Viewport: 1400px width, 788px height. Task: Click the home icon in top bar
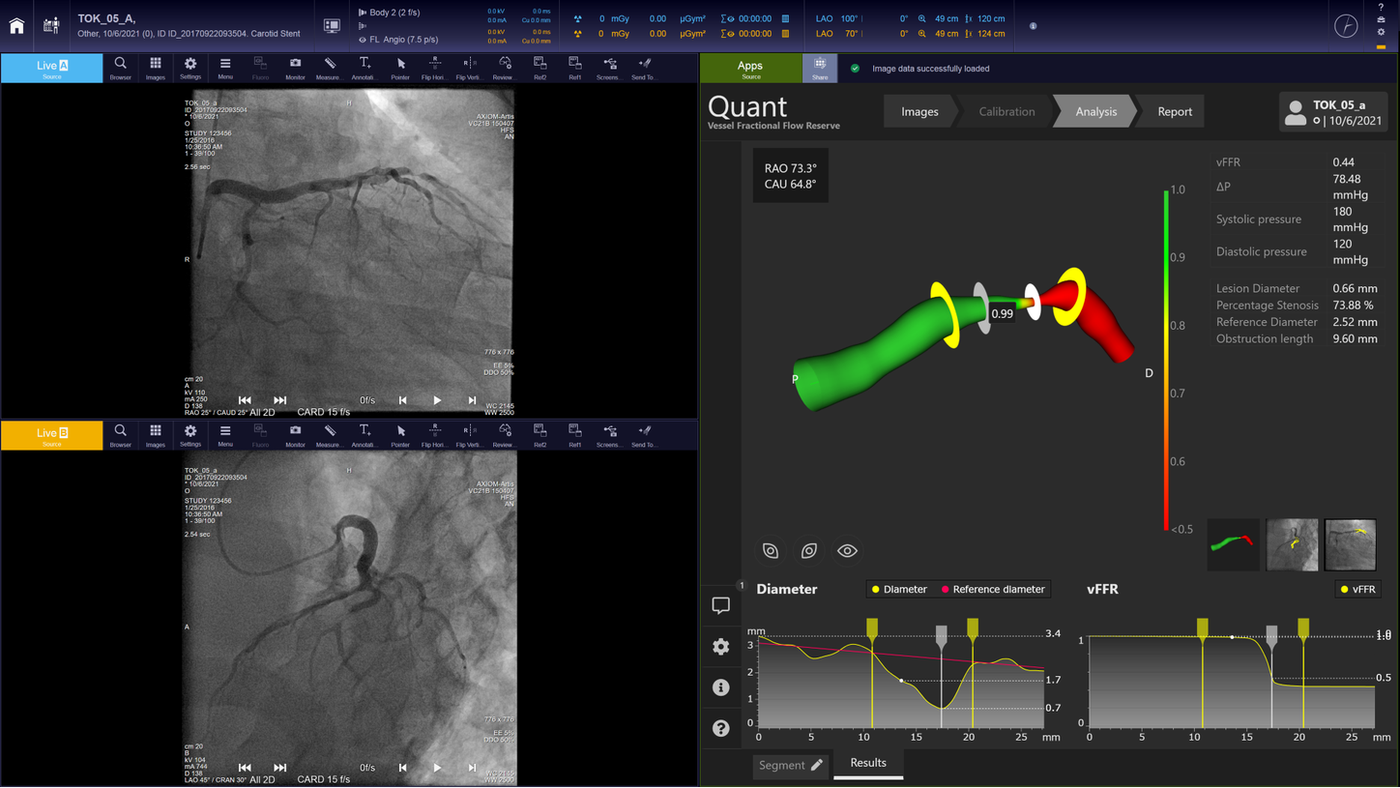pos(16,26)
